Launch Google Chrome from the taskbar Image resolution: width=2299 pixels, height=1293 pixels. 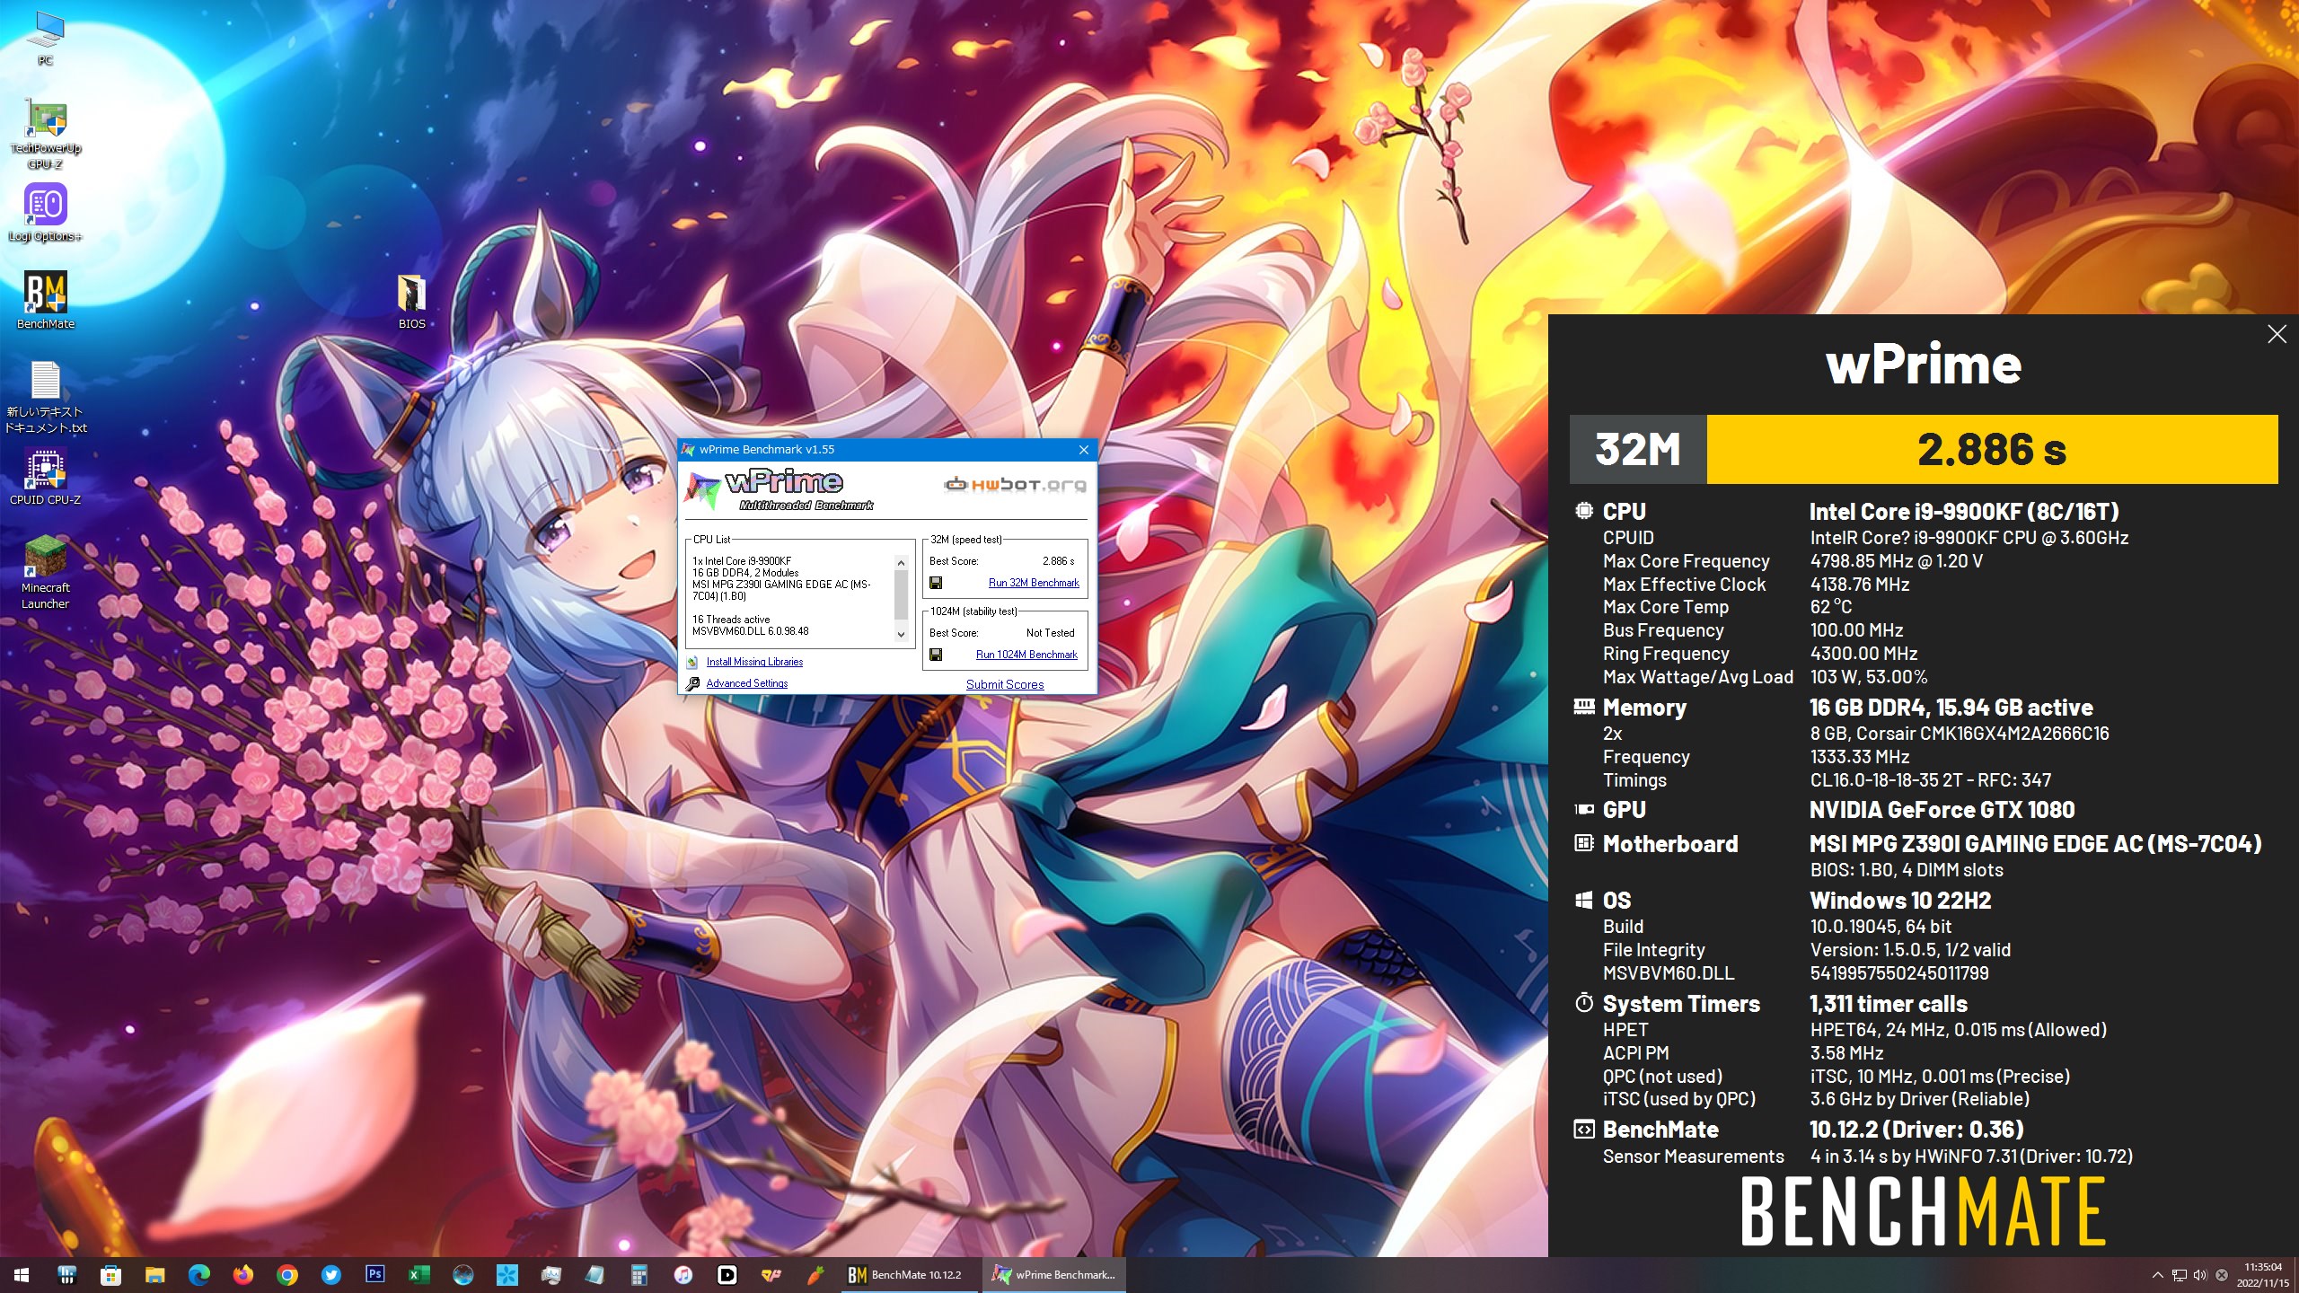[286, 1275]
